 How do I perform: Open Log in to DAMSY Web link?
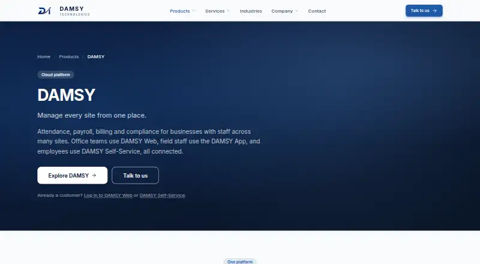point(108,196)
